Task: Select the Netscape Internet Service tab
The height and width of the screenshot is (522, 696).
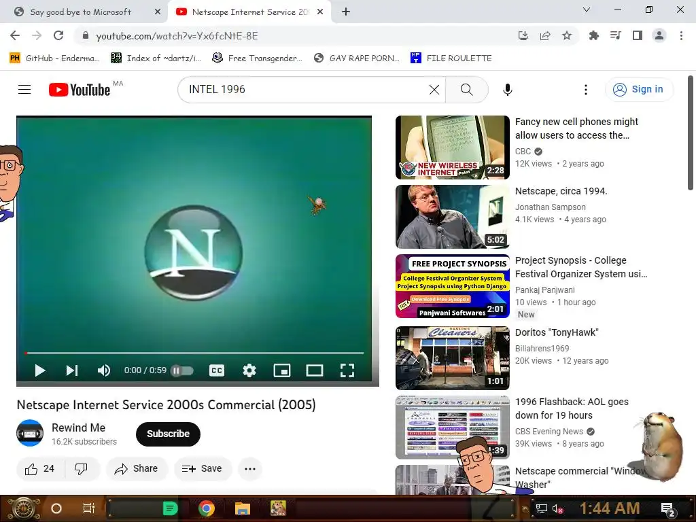Action: [x=250, y=12]
